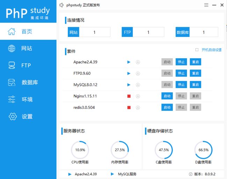227x179 pixels.
Task: Click the MySQL8.0.12 suite name
Action: click(x=85, y=85)
